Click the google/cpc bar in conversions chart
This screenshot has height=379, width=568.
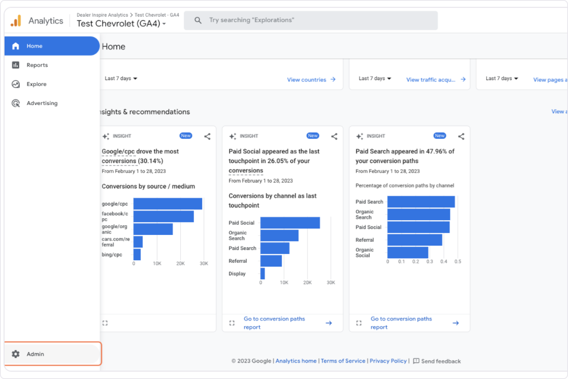coord(168,204)
